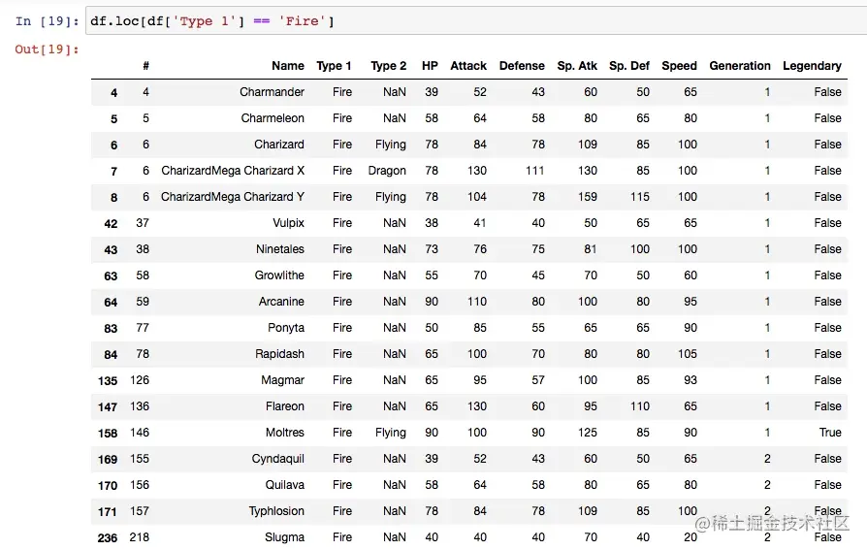Click the Speed value 20 for Slugma

click(690, 537)
